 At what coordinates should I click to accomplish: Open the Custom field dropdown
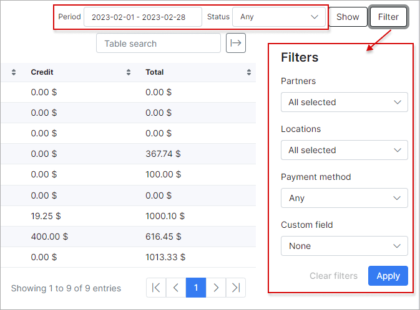click(x=344, y=246)
